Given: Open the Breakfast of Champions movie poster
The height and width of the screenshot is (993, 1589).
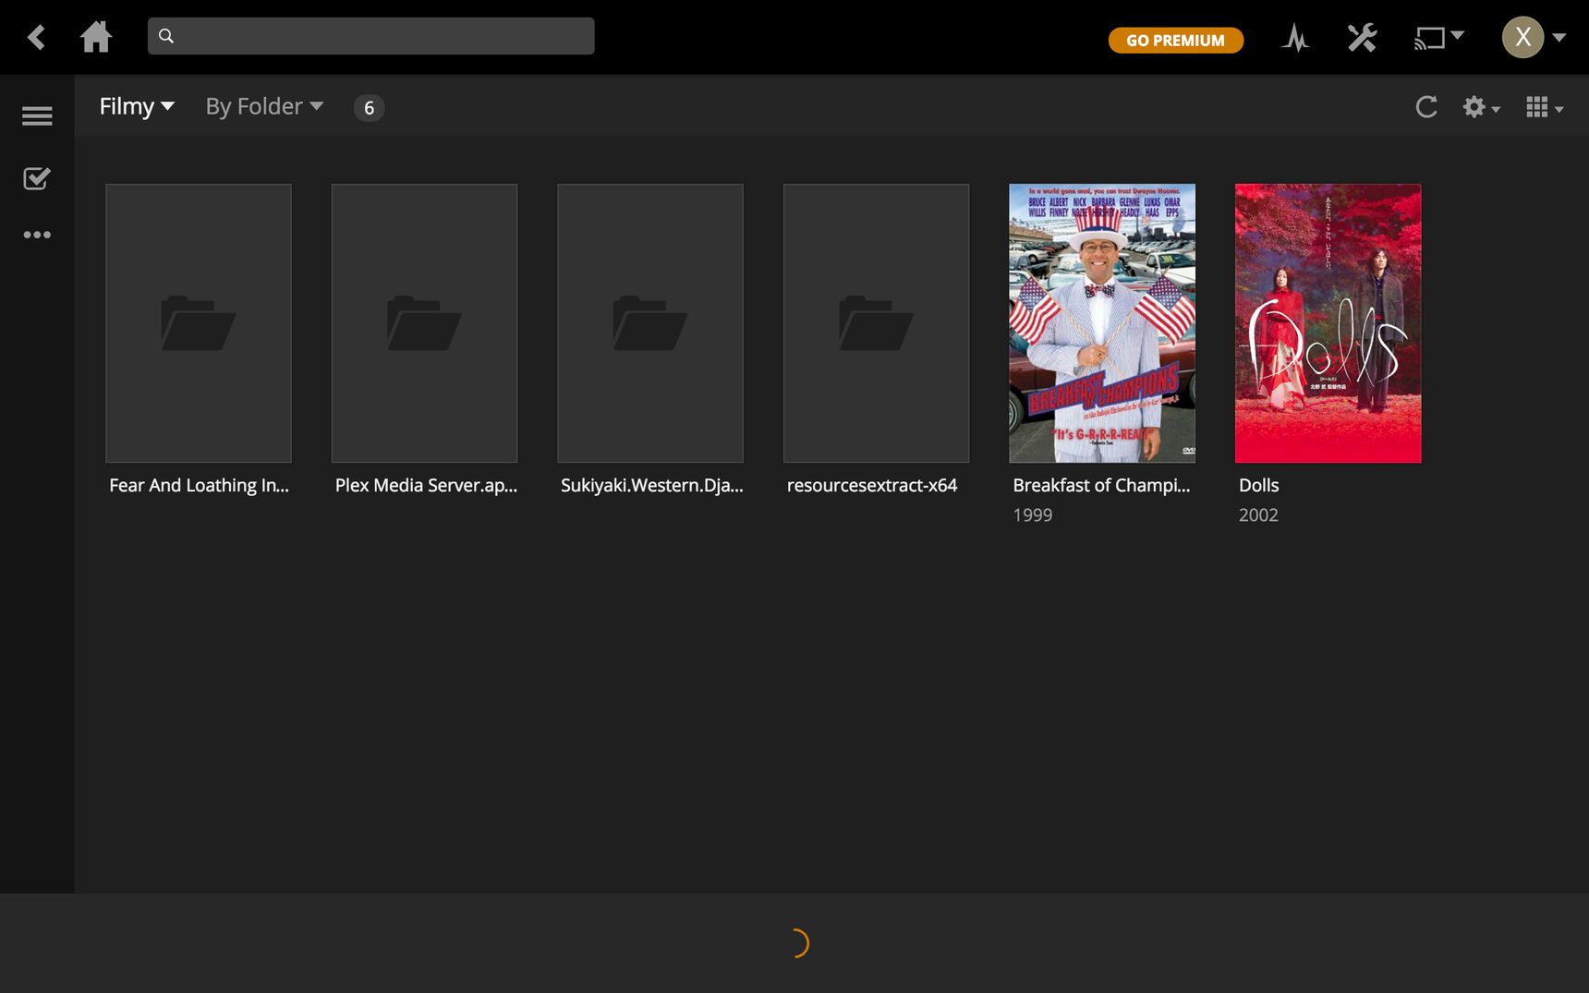Looking at the screenshot, I should coord(1102,323).
